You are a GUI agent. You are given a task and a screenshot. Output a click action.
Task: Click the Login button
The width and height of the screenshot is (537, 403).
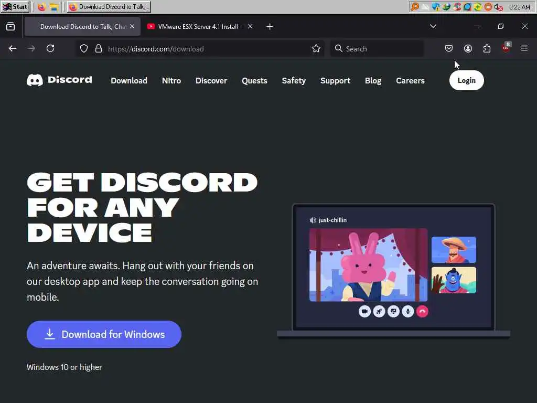click(466, 80)
